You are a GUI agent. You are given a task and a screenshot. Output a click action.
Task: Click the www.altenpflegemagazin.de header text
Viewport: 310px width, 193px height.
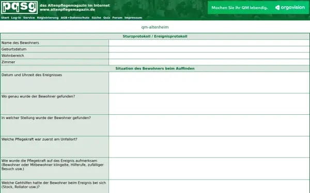point(67,10)
